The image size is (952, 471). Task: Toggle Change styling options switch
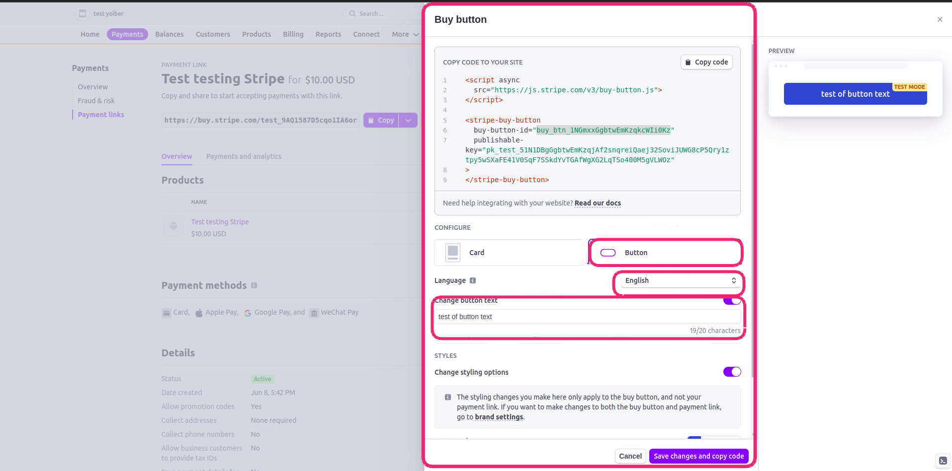coord(732,372)
